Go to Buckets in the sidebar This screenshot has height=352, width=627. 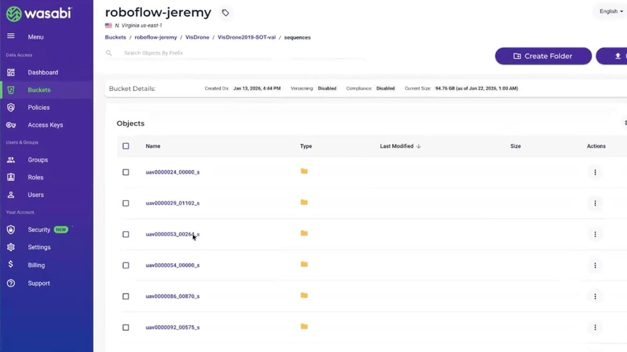click(39, 90)
